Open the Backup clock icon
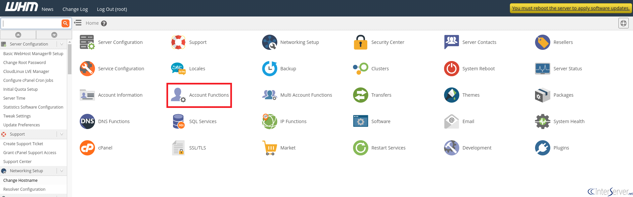633x197 pixels. [x=270, y=69]
